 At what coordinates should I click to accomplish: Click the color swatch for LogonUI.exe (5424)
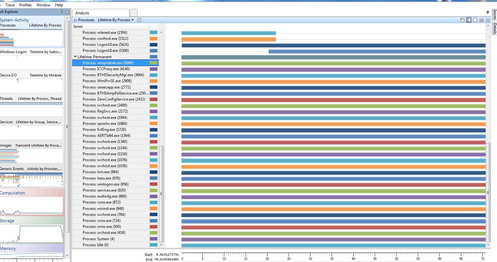(154, 45)
